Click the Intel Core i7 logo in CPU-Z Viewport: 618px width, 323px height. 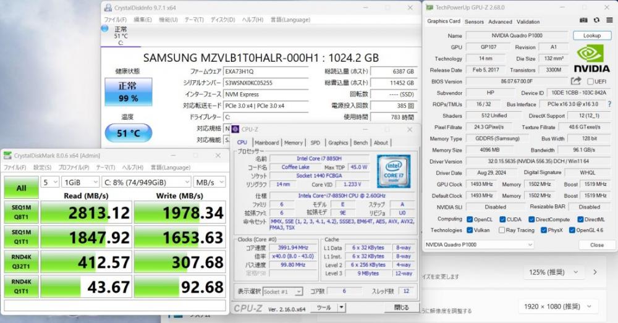[393, 171]
